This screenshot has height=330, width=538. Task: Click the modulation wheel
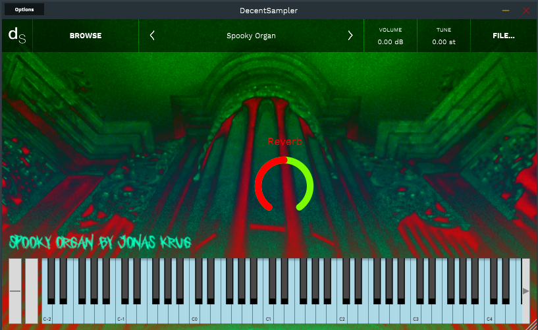click(32, 291)
